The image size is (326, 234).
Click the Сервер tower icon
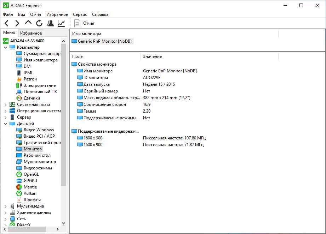pos(12,117)
